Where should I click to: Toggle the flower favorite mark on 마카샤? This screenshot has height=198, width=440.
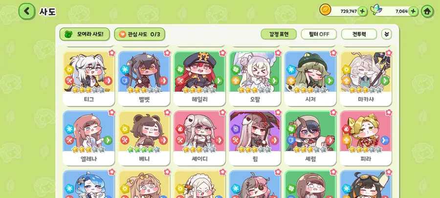tap(389, 53)
